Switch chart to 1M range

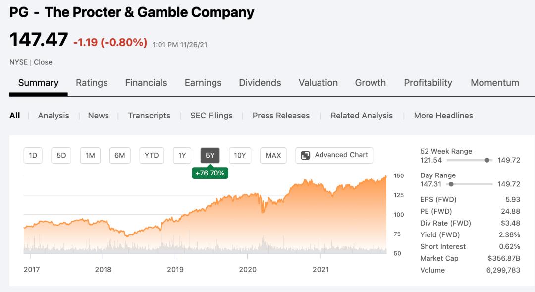[x=90, y=155]
